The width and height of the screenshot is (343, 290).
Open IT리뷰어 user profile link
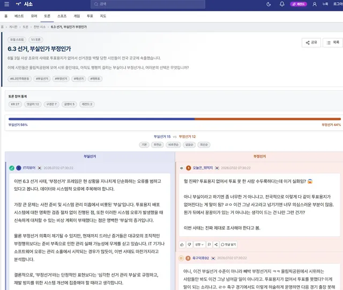click(x=29, y=168)
